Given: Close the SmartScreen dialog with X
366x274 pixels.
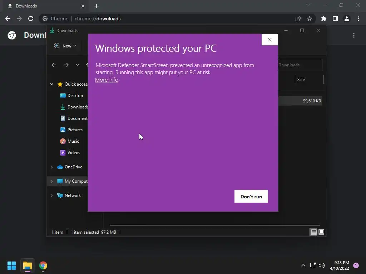Looking at the screenshot, I should click(x=269, y=40).
